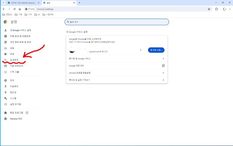Expand the account dropdown arrow by gmail

(x=140, y=50)
